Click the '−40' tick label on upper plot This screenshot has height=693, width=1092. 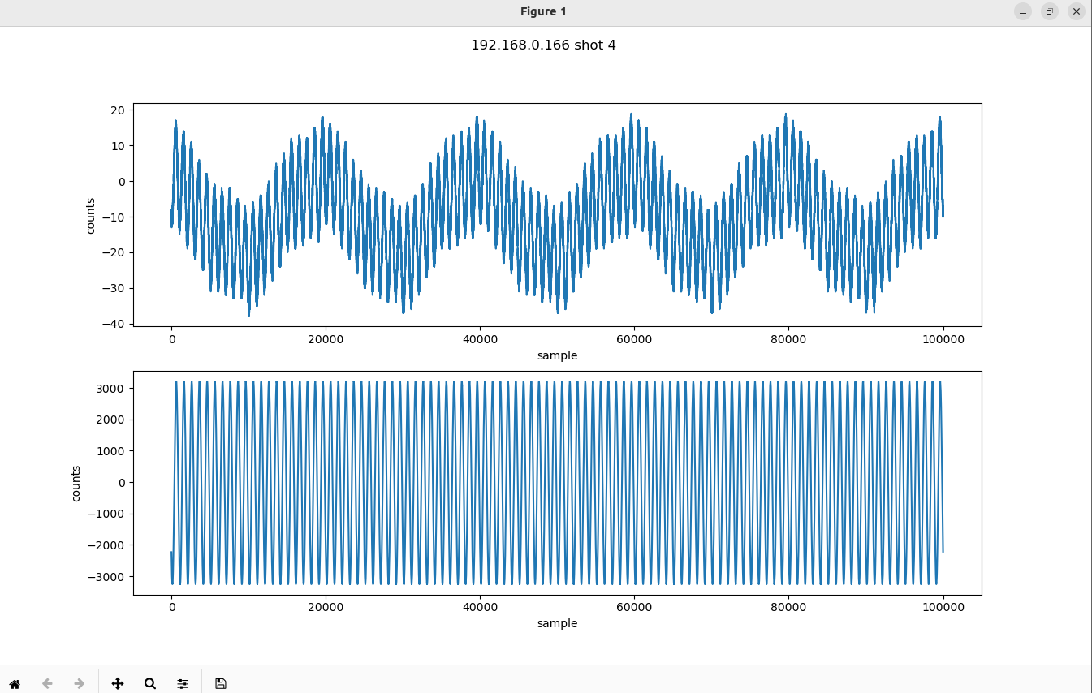coord(111,324)
